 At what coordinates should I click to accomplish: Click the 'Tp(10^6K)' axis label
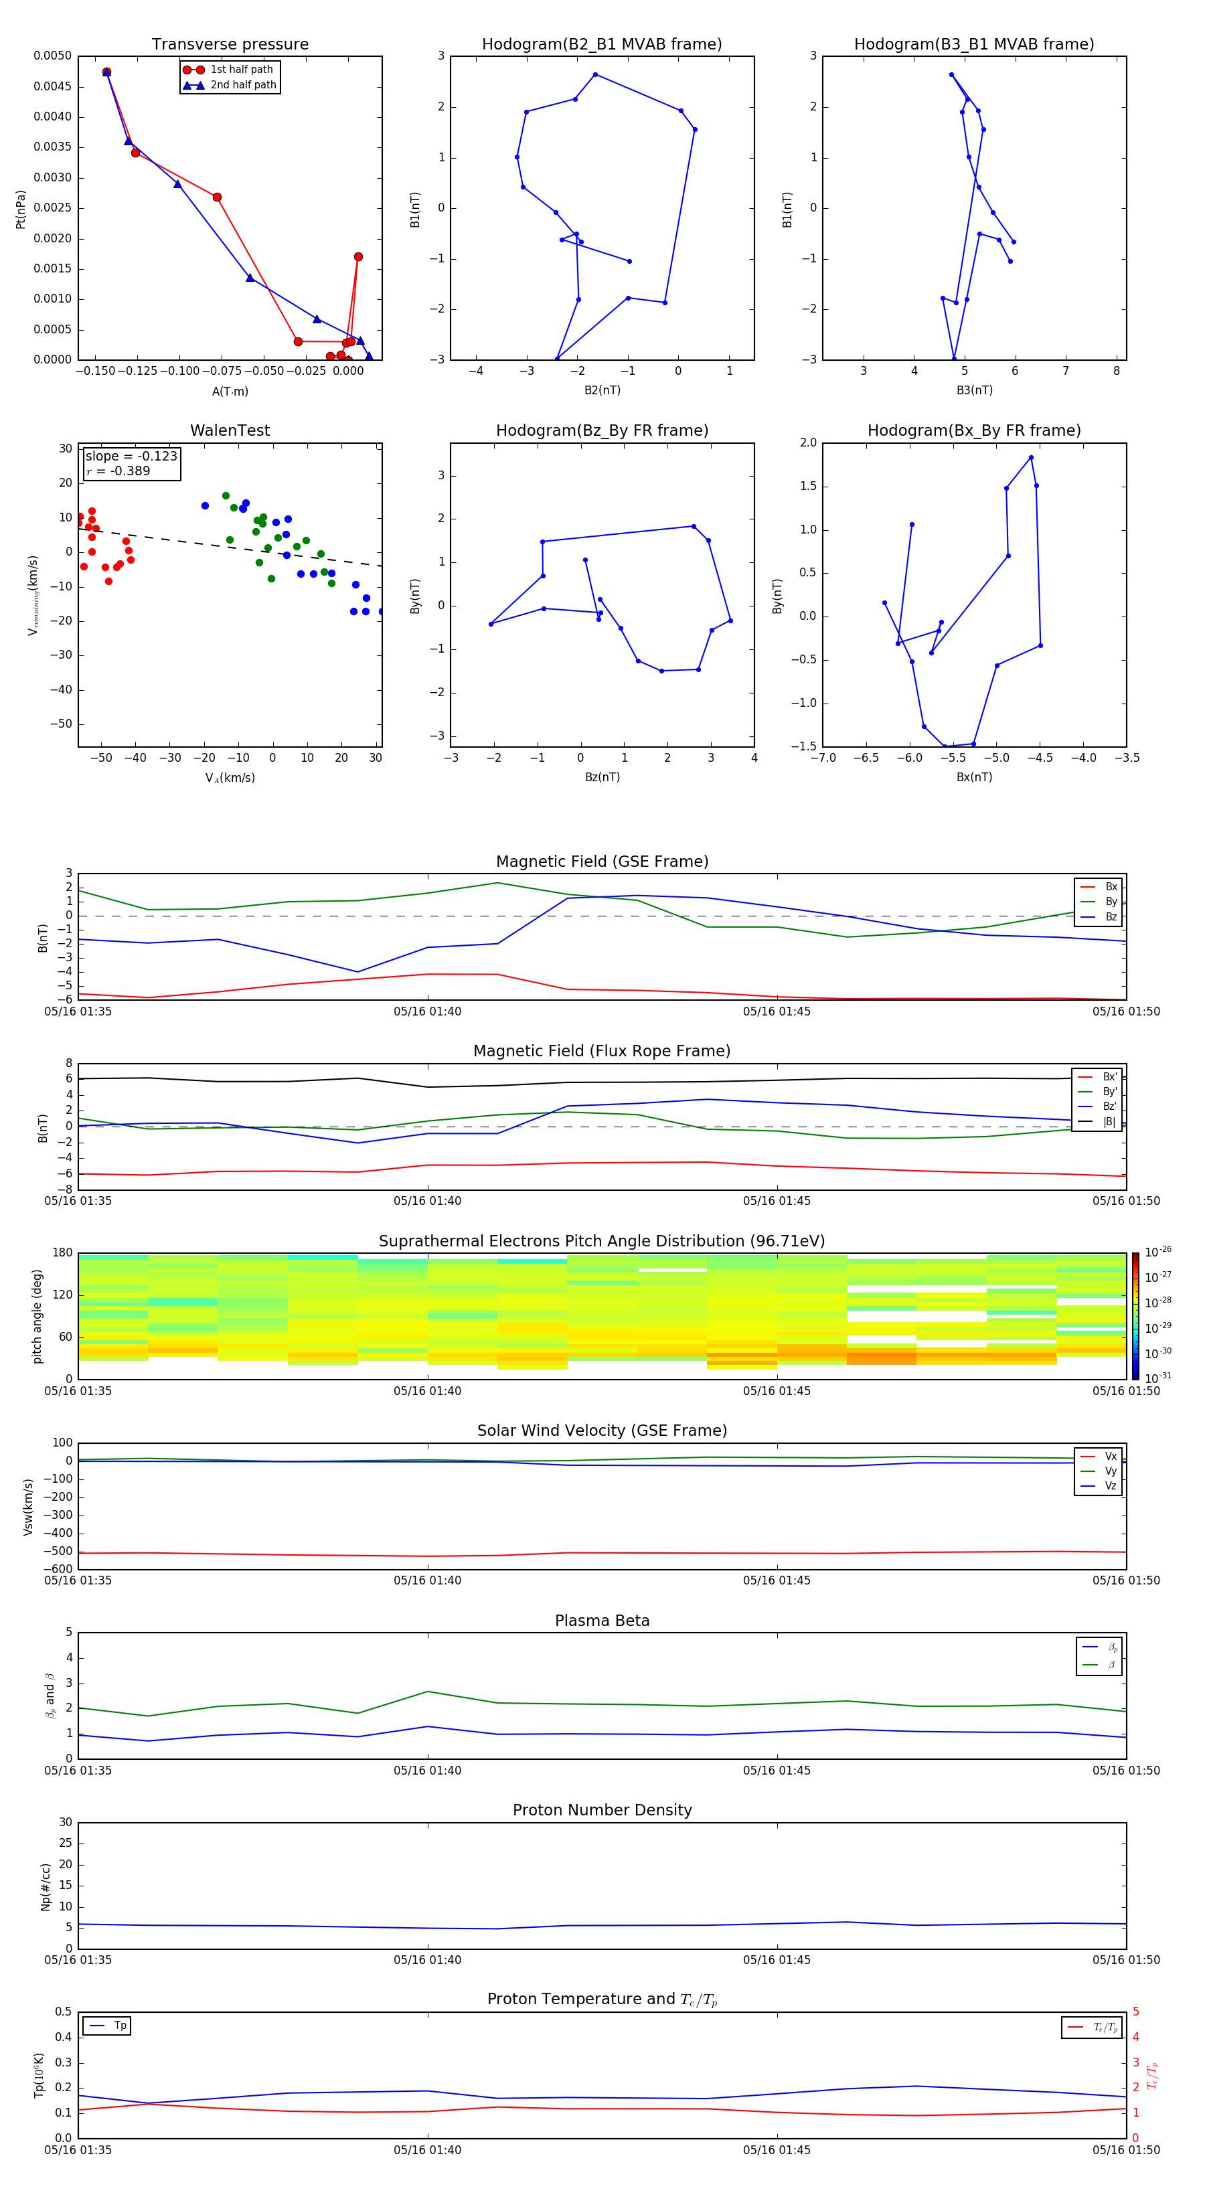coord(39,2075)
